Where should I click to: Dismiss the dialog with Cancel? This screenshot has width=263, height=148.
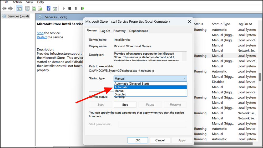point(160,140)
